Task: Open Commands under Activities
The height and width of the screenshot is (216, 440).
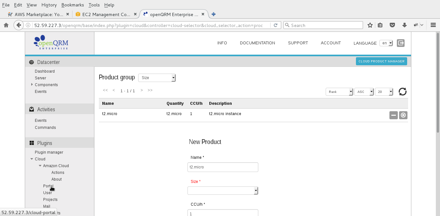Action: coord(45,128)
